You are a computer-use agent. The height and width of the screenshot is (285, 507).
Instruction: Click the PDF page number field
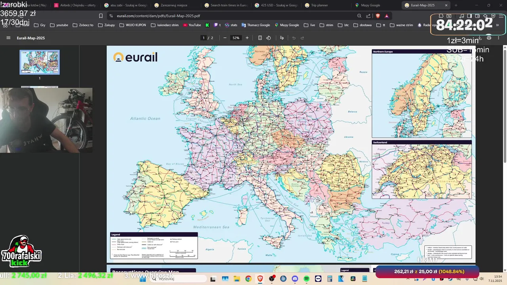(204, 38)
